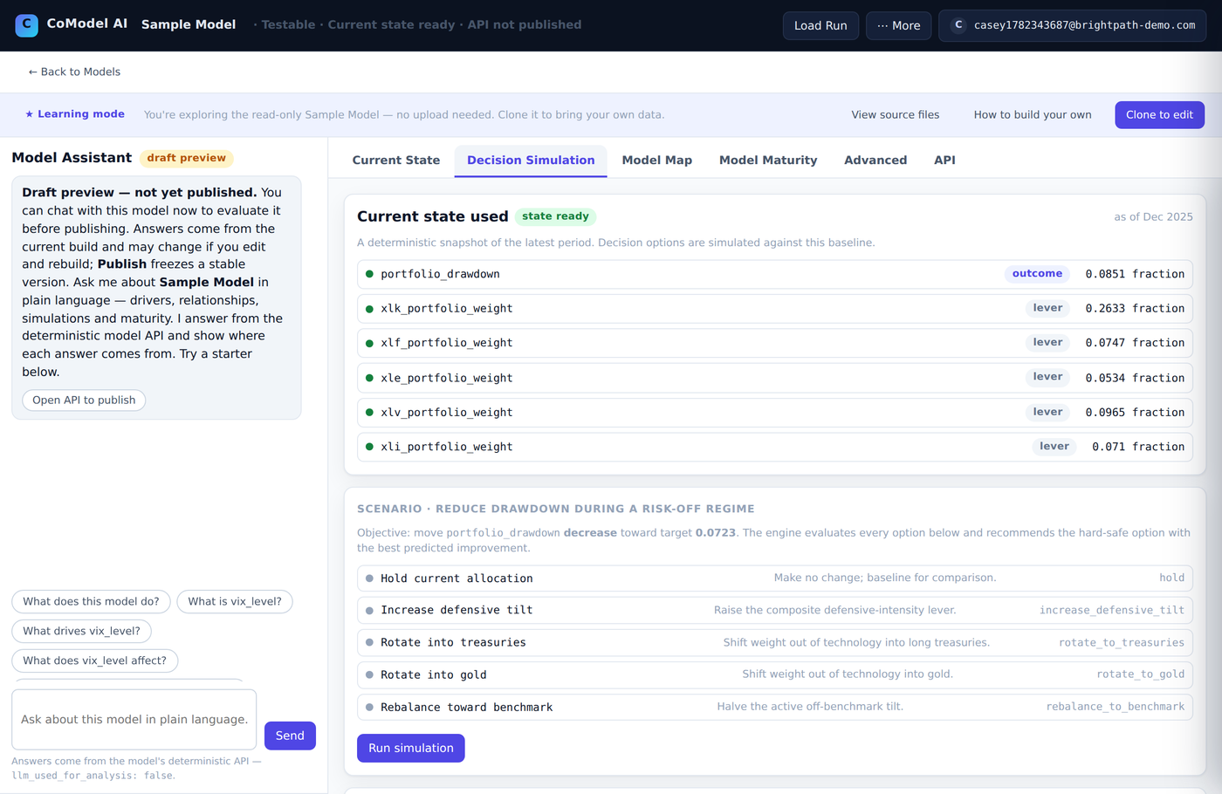Open How to build your own
The height and width of the screenshot is (794, 1222).
point(1033,114)
